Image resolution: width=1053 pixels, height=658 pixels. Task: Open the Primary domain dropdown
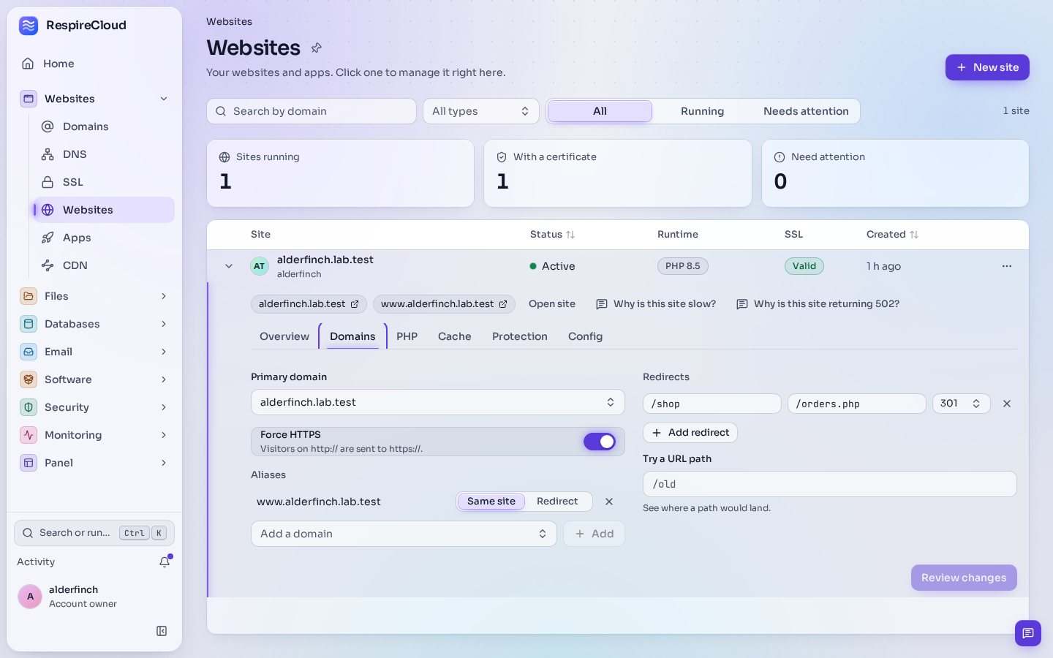437,402
